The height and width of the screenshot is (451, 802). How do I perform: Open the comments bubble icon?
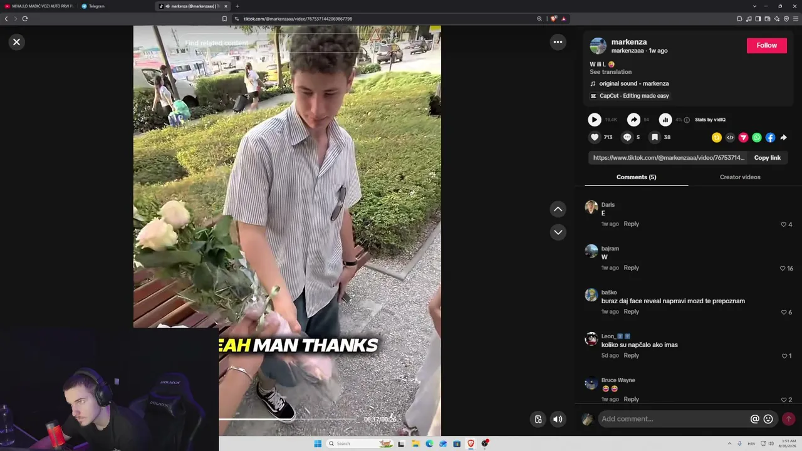[x=627, y=137]
